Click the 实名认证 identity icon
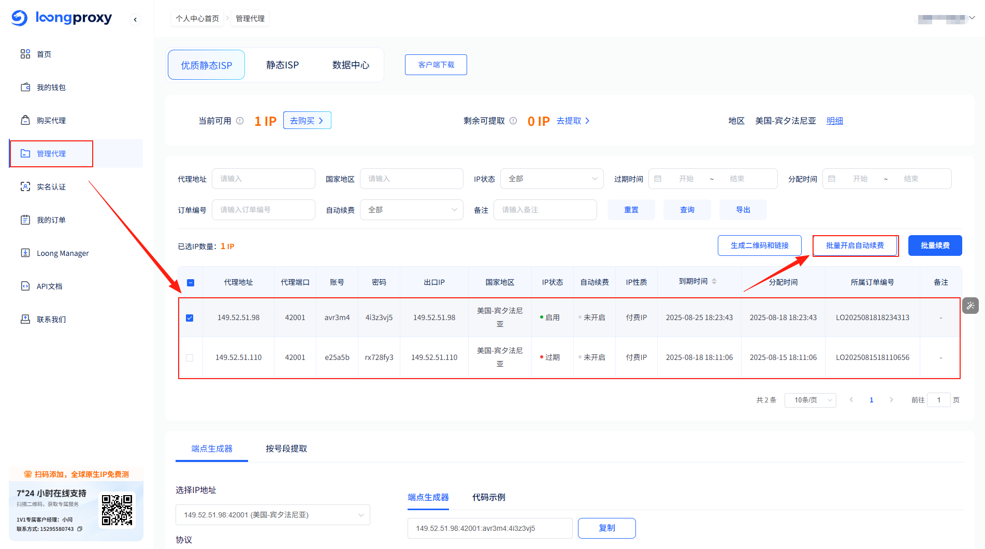This screenshot has width=985, height=549. tap(25, 186)
